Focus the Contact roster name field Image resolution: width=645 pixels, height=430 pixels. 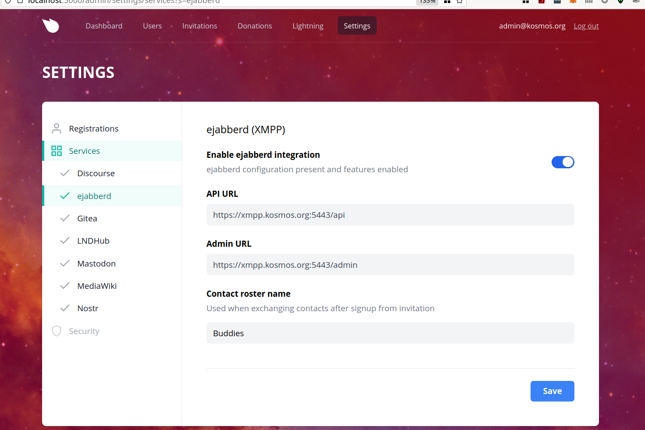(390, 333)
